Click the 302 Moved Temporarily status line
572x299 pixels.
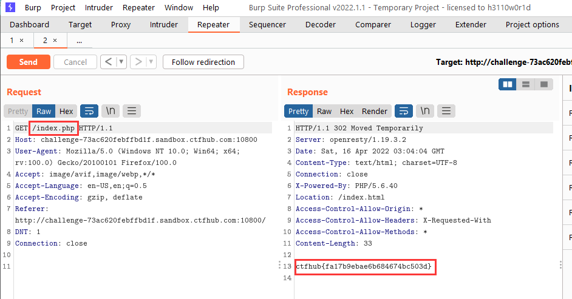[x=359, y=128]
